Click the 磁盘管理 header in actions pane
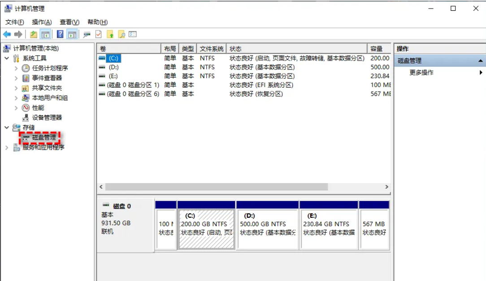The width and height of the screenshot is (486, 281). (440, 61)
